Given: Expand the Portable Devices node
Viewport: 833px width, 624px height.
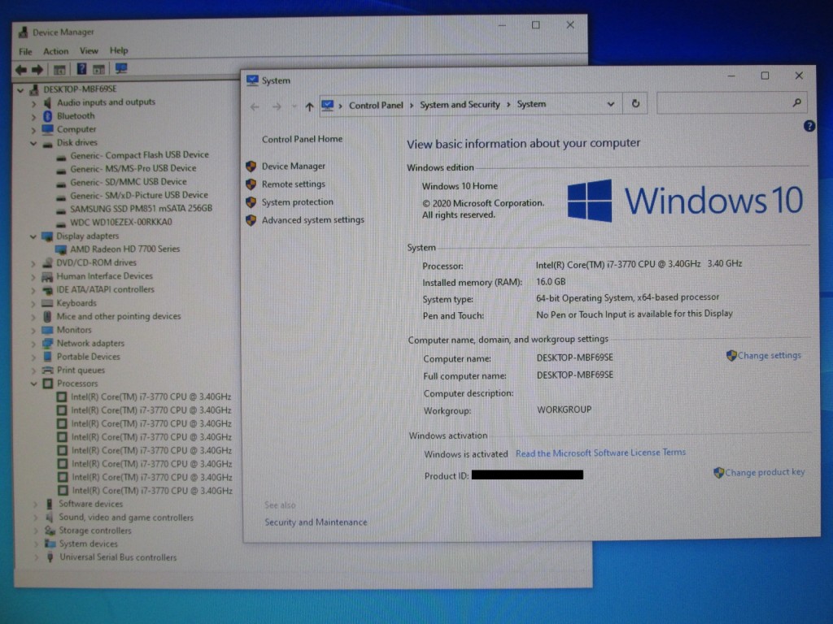Looking at the screenshot, I should pyautogui.click(x=33, y=357).
